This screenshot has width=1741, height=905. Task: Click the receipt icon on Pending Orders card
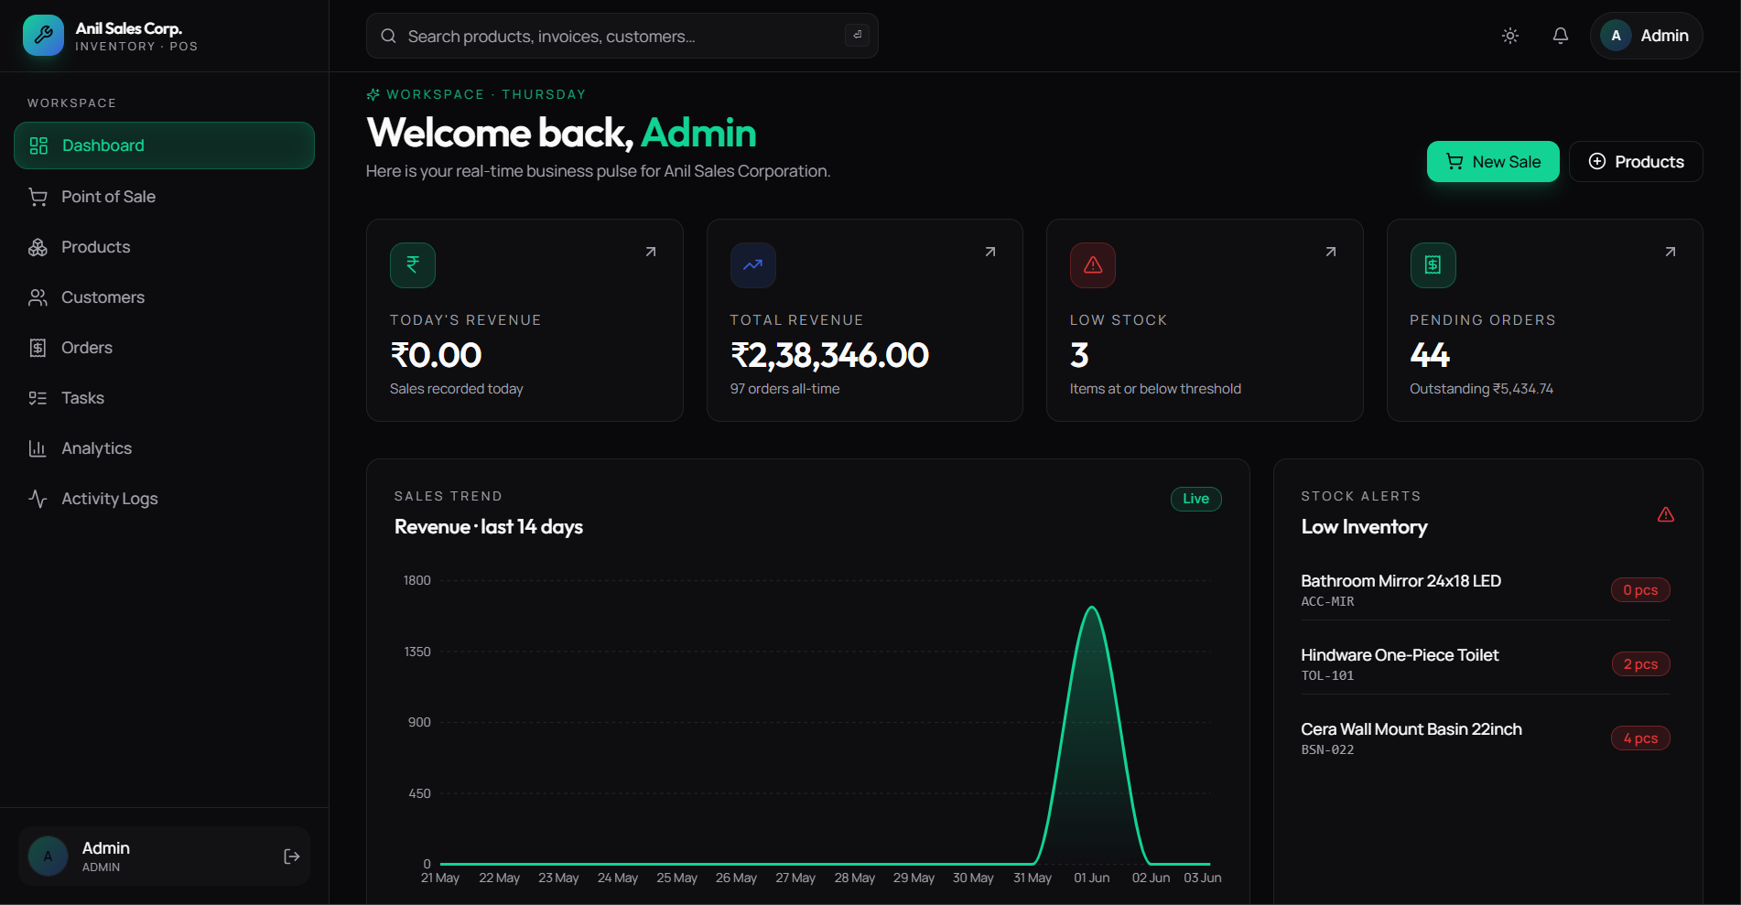(x=1433, y=265)
